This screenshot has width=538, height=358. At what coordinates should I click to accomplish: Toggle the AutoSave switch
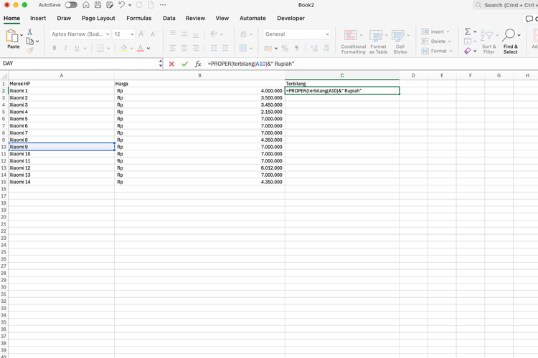coord(71,5)
